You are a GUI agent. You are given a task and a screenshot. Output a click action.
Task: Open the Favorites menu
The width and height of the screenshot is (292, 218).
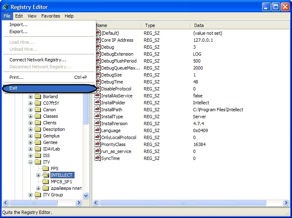(50, 16)
